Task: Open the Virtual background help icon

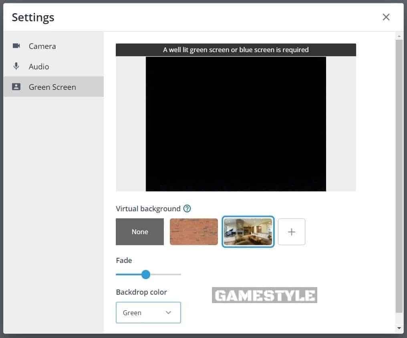Action: click(187, 208)
